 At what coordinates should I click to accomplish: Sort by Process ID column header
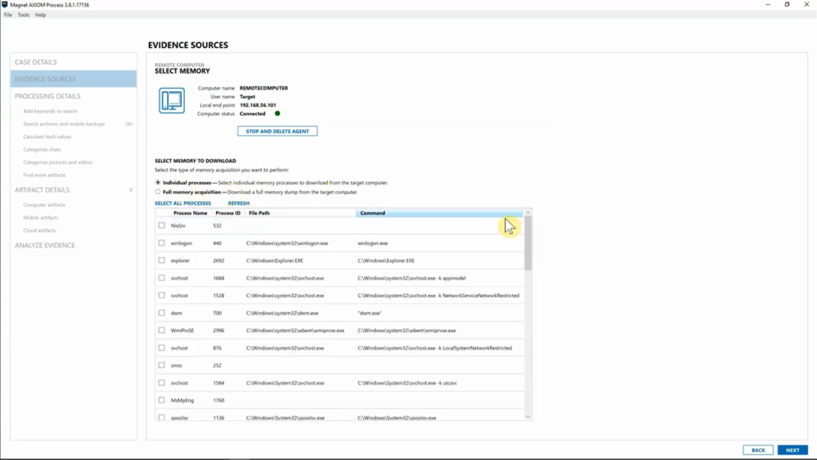pyautogui.click(x=227, y=212)
